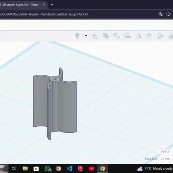Click the Notes tool icon in toolbar

pos(160,36)
